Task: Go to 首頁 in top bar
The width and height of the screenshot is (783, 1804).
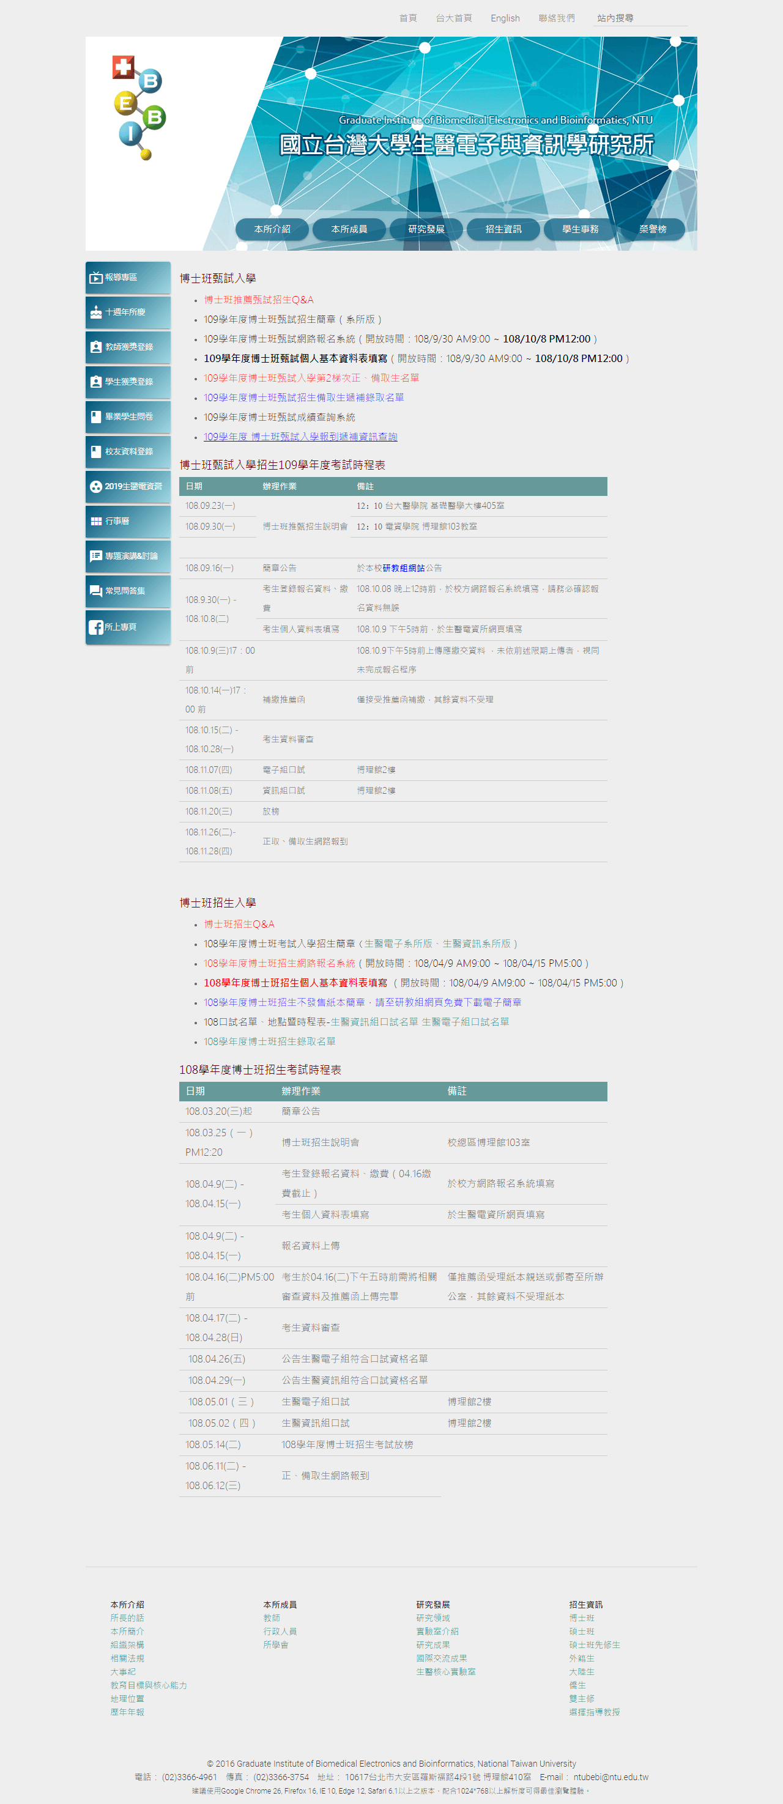Action: click(x=407, y=18)
